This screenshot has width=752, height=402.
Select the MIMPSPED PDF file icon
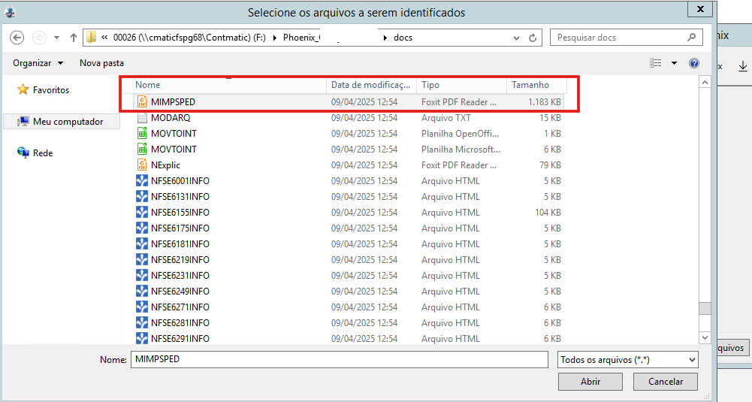(142, 101)
